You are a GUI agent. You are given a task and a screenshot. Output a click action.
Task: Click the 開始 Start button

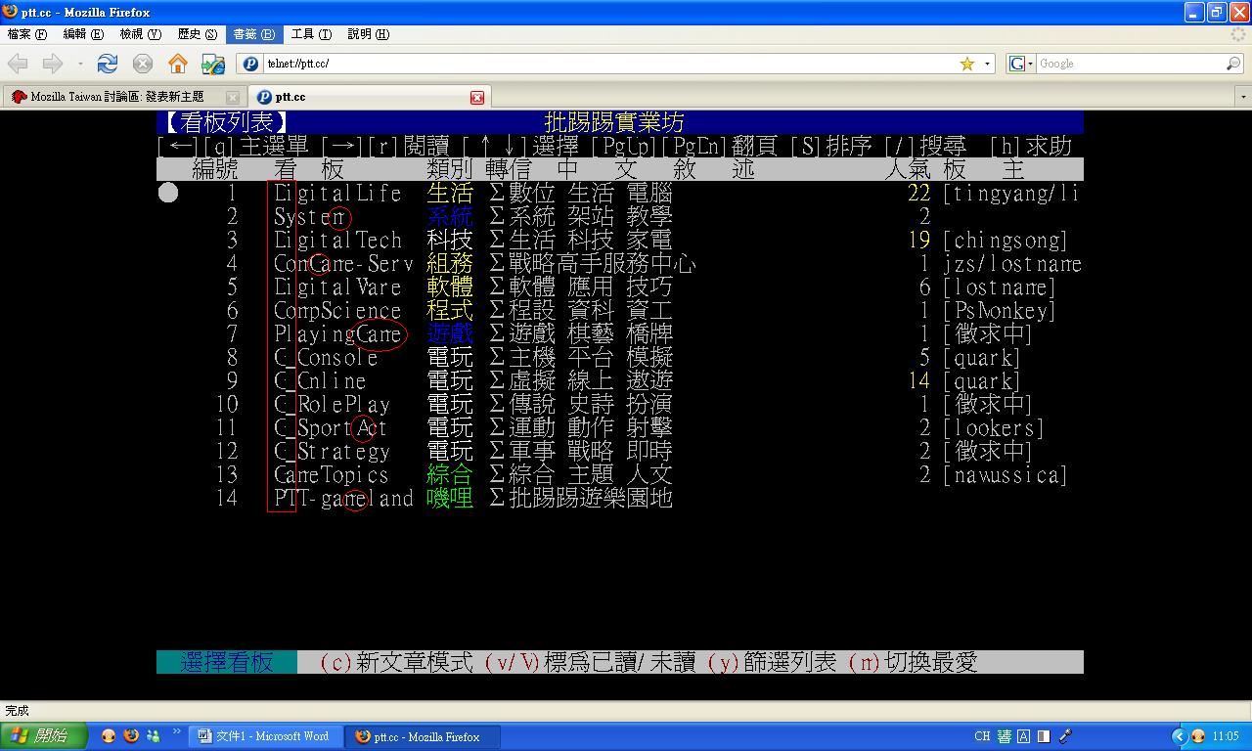coord(43,736)
